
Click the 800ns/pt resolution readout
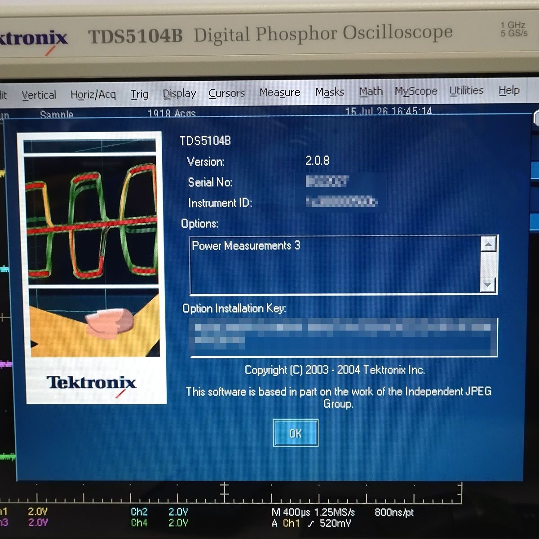click(394, 512)
